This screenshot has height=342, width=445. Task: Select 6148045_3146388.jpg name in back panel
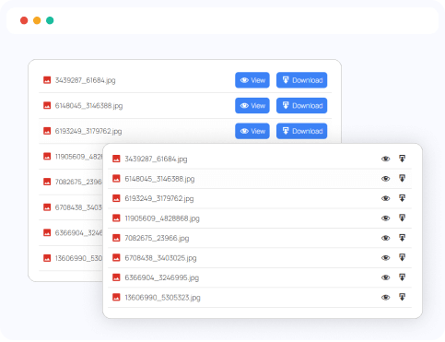click(88, 106)
